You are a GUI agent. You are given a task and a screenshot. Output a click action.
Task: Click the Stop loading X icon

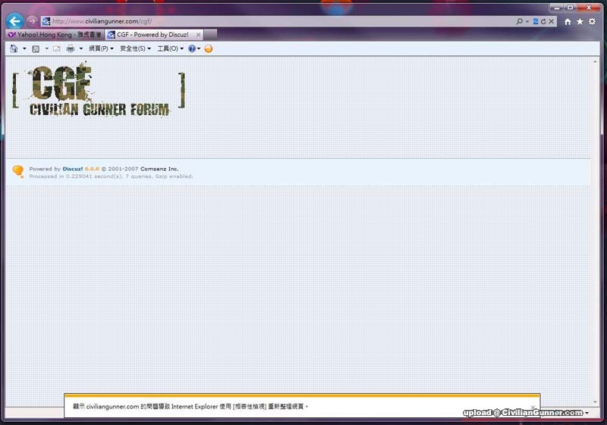click(x=552, y=22)
